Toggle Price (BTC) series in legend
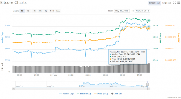The width and height of the screenshot is (181, 99). (101, 94)
